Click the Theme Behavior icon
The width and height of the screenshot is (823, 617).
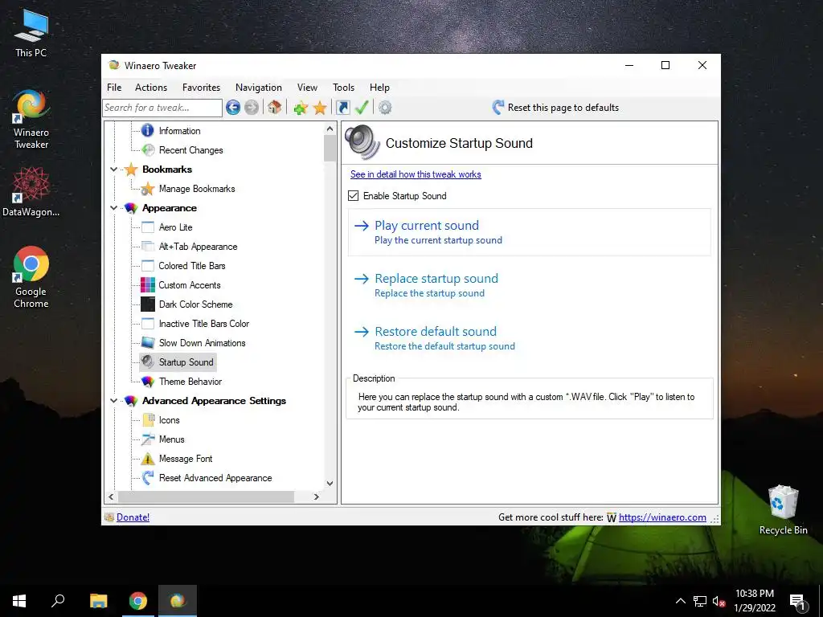pos(148,382)
